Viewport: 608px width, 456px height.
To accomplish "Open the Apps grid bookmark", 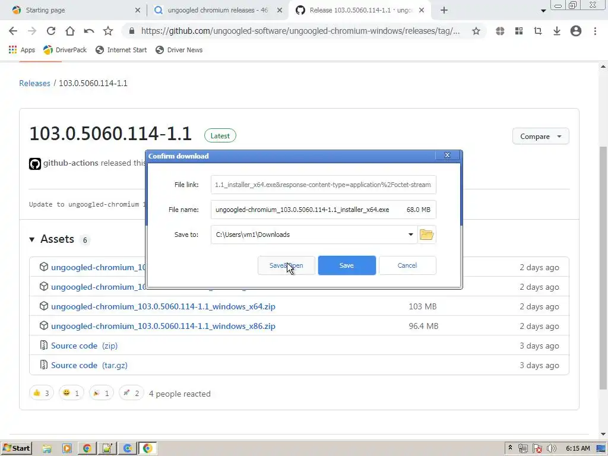I will [x=22, y=50].
